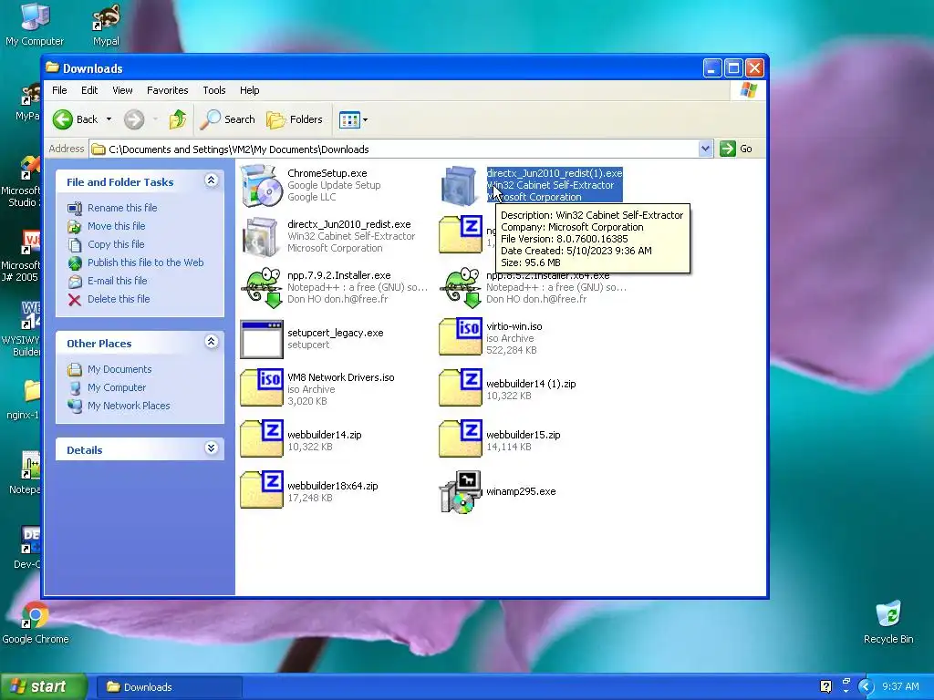The width and height of the screenshot is (934, 700).
Task: Click the winamp295.exe file name
Action: (x=521, y=491)
